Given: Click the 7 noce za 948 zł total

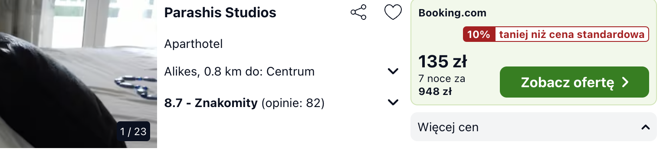Looking at the screenshot, I should pos(442,85).
